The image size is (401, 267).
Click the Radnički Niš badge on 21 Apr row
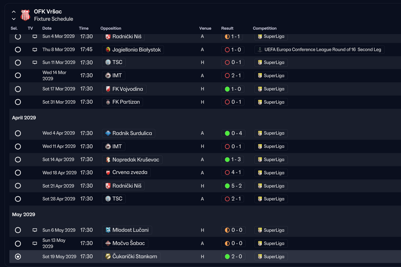click(x=108, y=186)
